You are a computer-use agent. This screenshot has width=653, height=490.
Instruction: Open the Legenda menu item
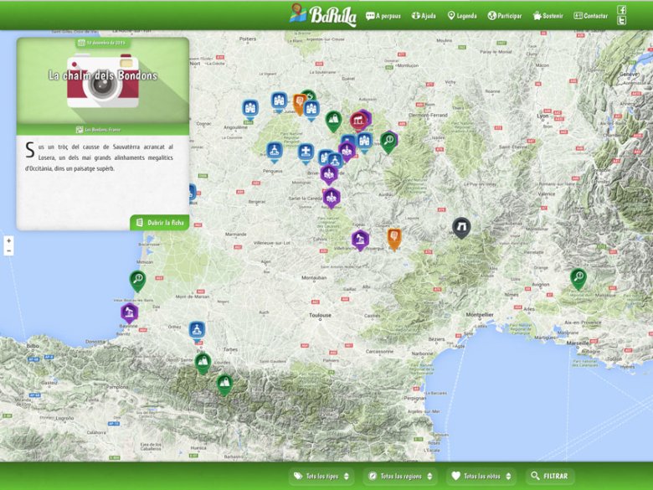coord(462,16)
